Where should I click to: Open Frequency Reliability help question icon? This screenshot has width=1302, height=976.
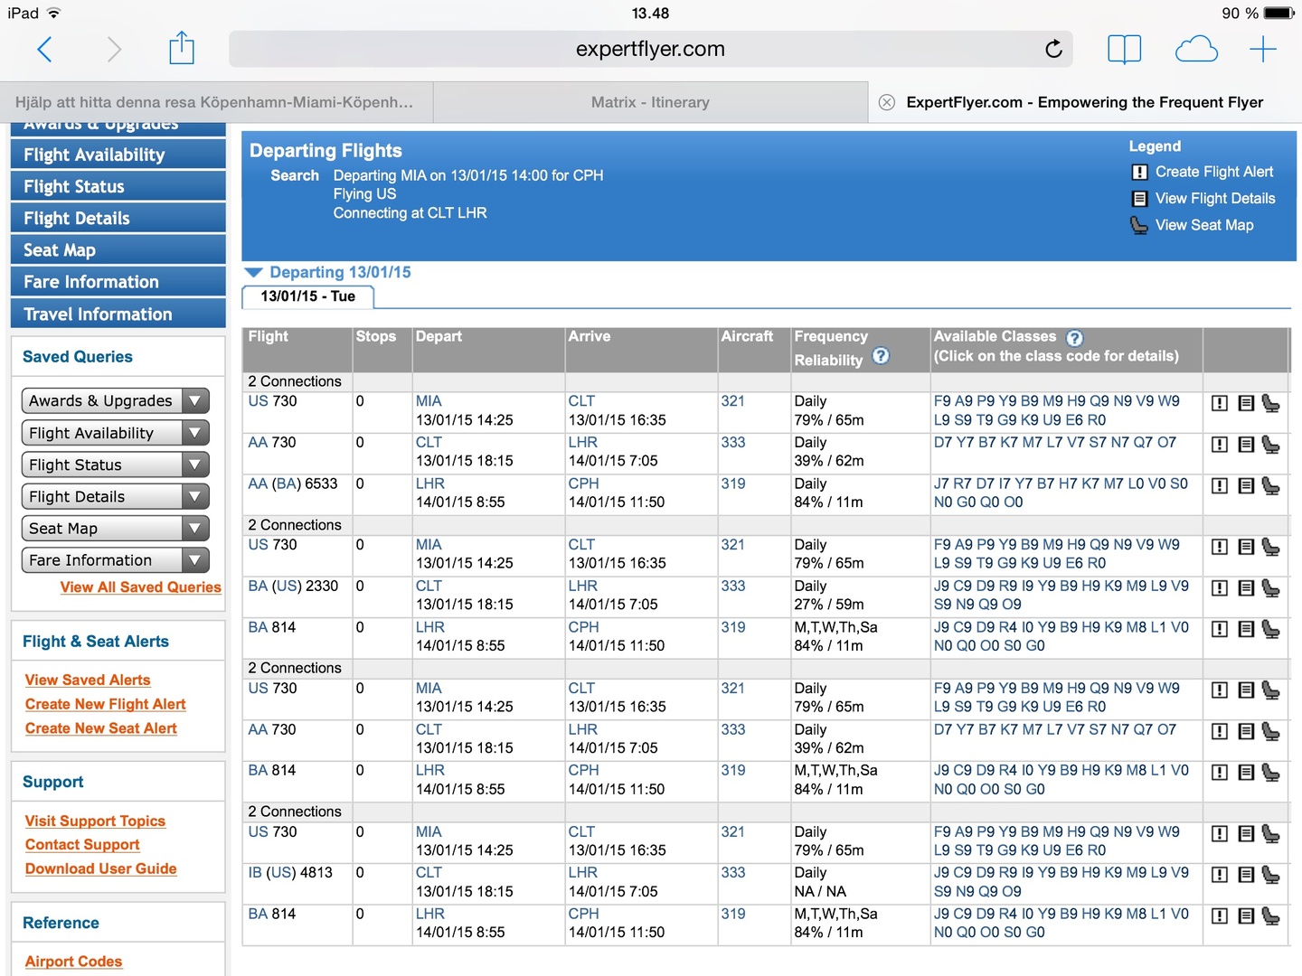pyautogui.click(x=881, y=357)
